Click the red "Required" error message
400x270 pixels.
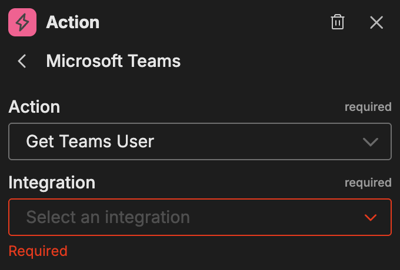click(38, 251)
